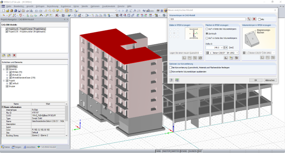
Task: Toggle the IfcWallStandardCase (279) checkbox
Action: tap(10, 78)
